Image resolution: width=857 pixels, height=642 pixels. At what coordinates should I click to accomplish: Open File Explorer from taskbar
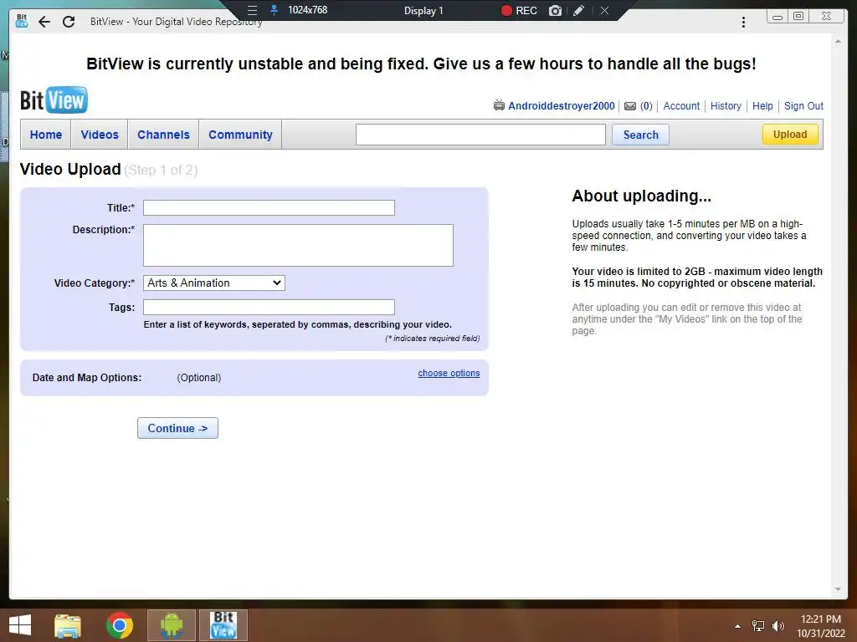tap(68, 625)
